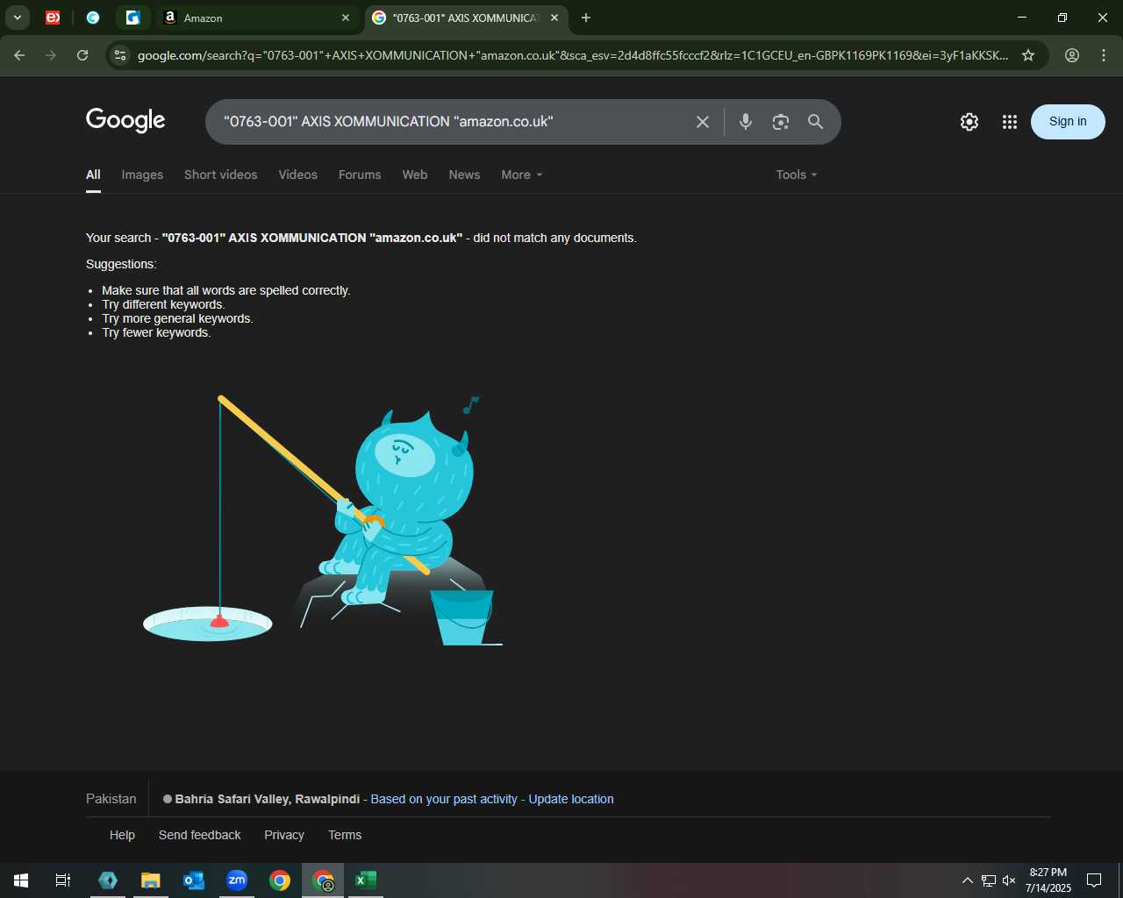1123x898 pixels.
Task: Click the Update location link
Action: tap(571, 799)
